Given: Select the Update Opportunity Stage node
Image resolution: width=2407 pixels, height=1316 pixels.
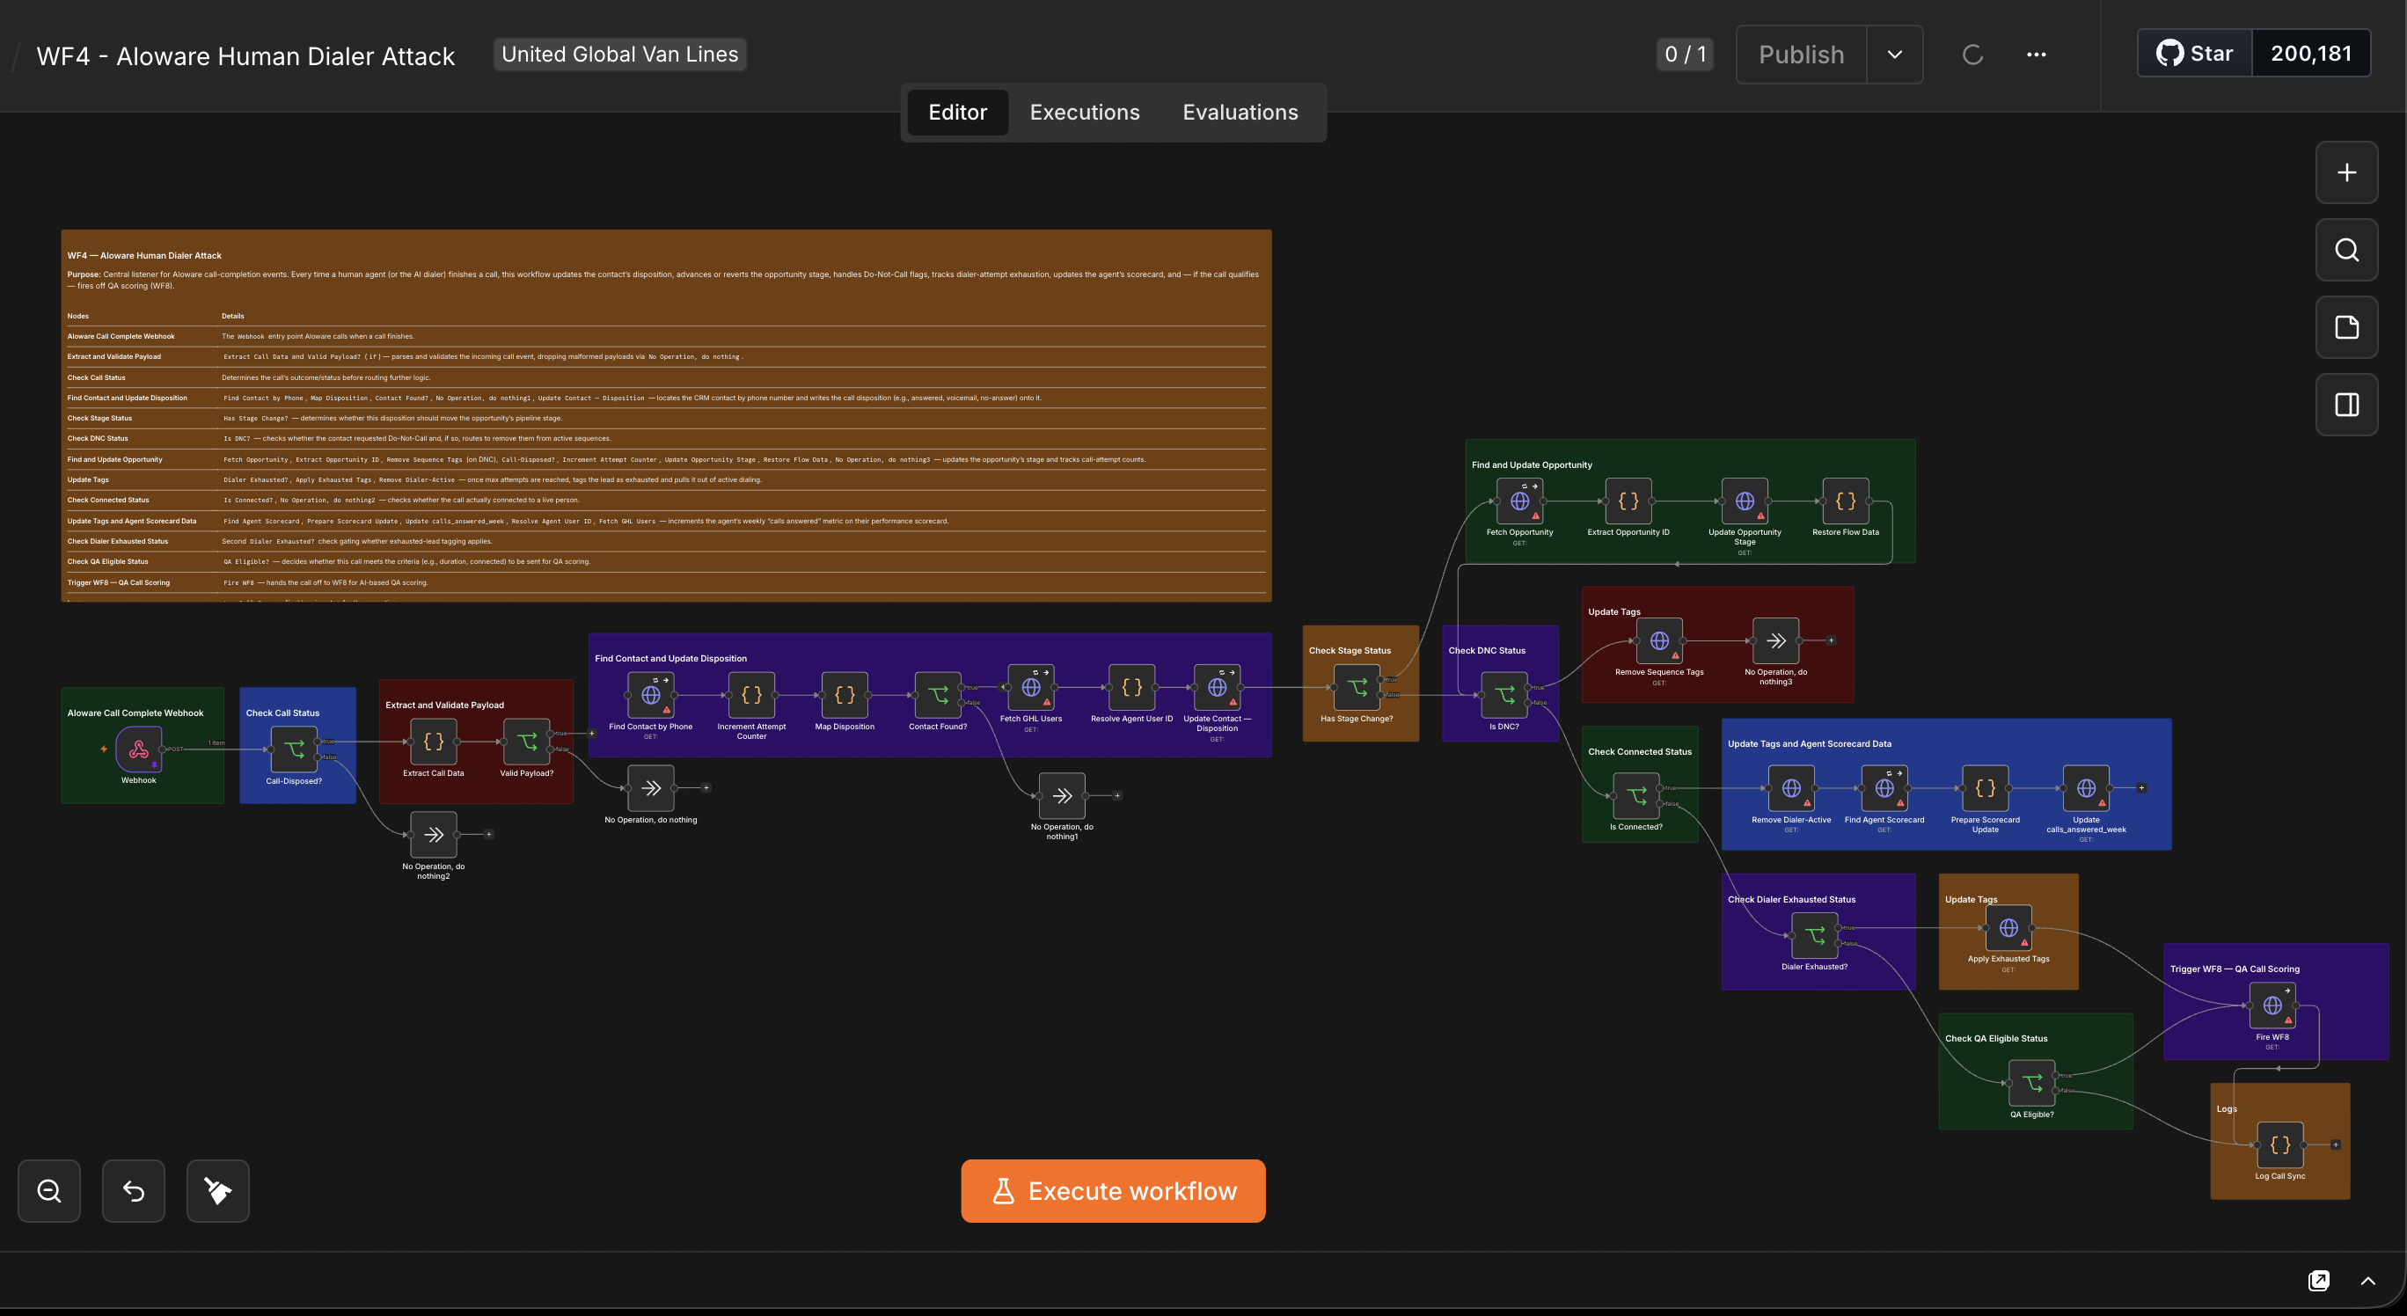Looking at the screenshot, I should coord(1745,501).
